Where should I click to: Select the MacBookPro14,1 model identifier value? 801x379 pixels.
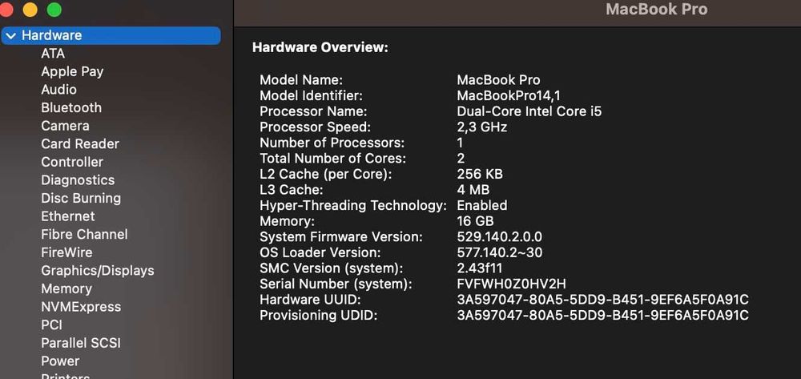[509, 95]
